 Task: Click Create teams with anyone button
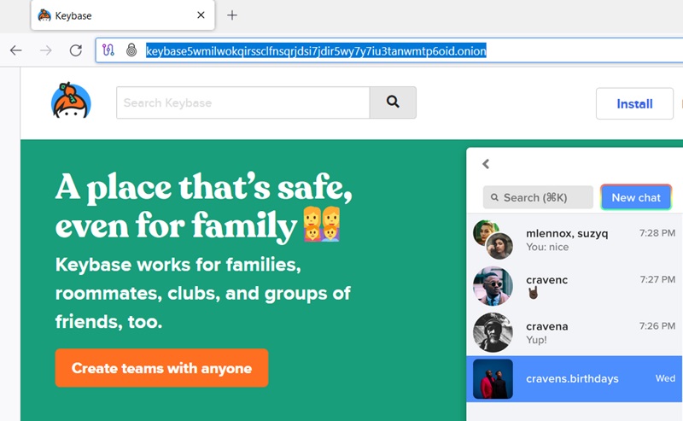click(x=161, y=368)
